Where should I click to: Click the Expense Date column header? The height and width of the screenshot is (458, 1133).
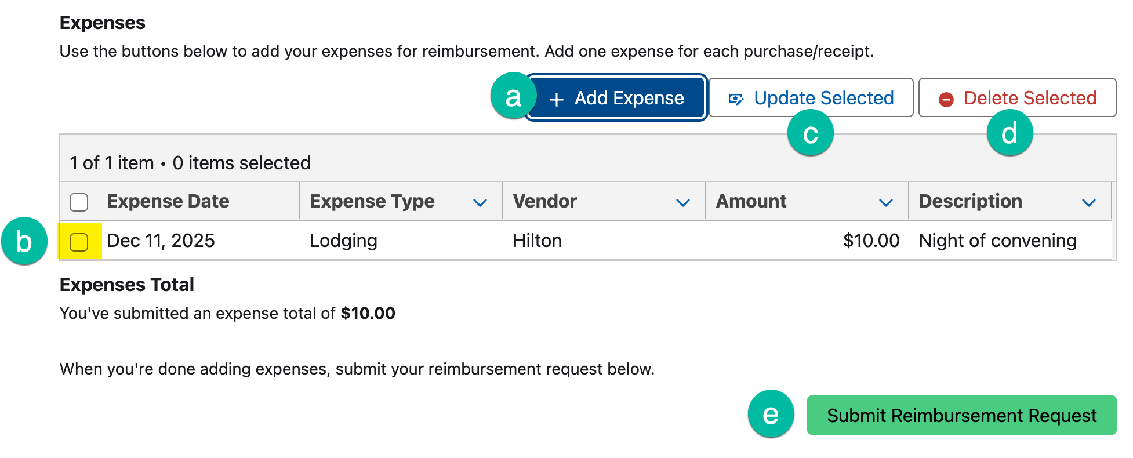[168, 201]
